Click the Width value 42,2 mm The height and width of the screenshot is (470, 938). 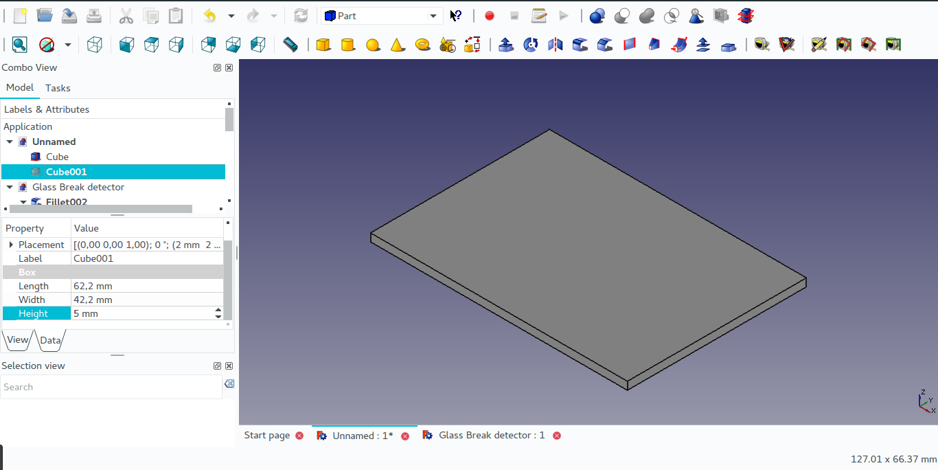tap(147, 300)
